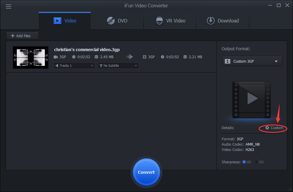Click the source file size disk icon
Image resolution: width=293 pixels, height=192 pixels.
coord(96,57)
